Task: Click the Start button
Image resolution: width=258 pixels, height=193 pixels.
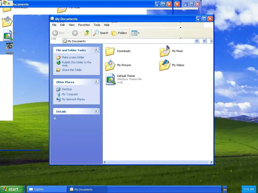Action: (13, 189)
